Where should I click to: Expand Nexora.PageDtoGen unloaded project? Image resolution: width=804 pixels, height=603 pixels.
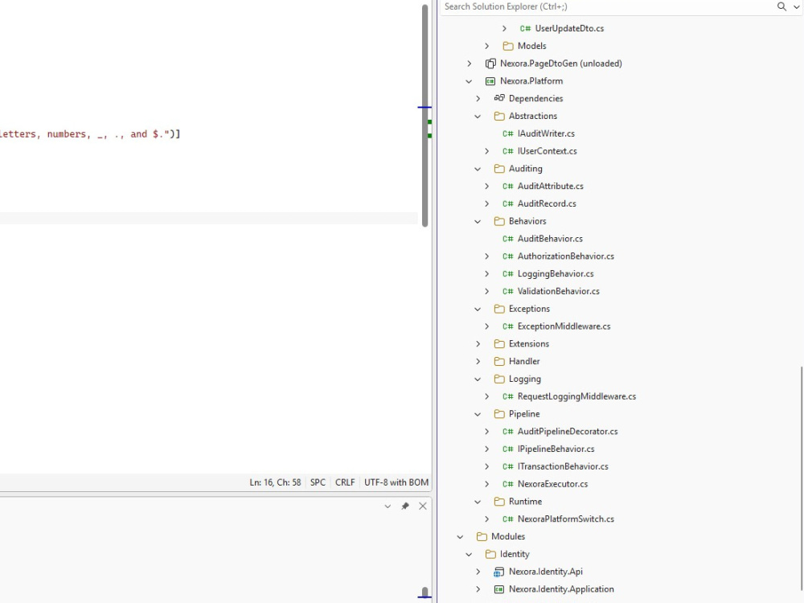tap(470, 64)
